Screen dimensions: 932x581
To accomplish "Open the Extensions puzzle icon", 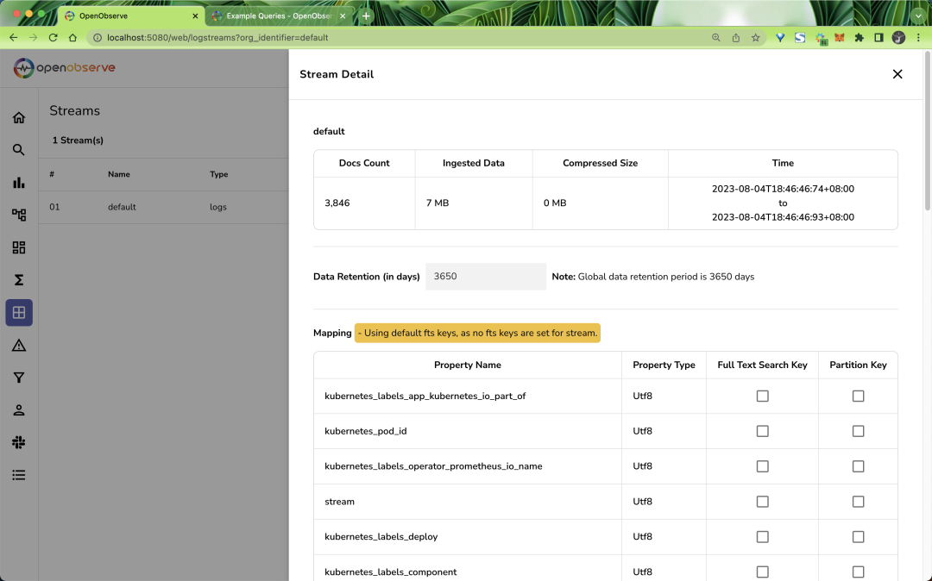I will pyautogui.click(x=859, y=37).
